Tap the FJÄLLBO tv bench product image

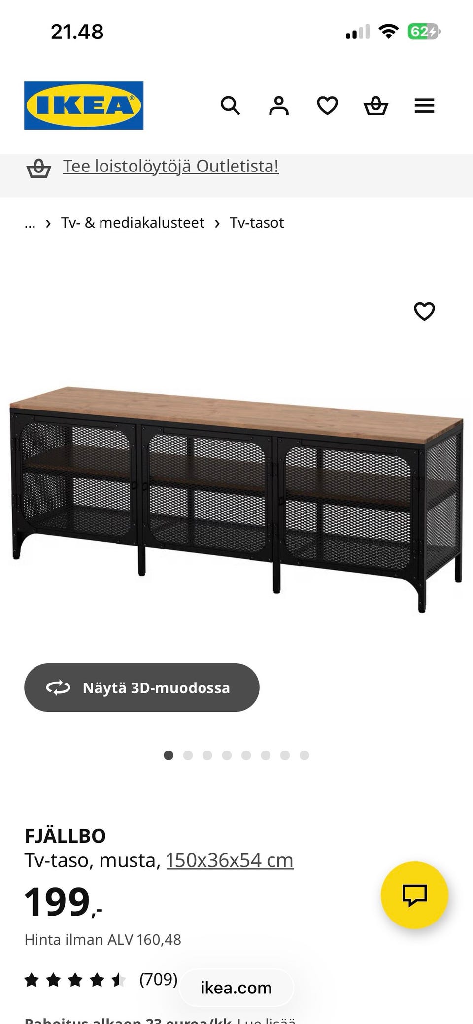pos(236,499)
